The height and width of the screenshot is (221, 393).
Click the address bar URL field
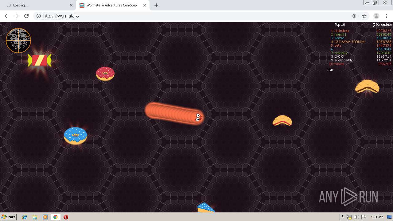tap(196, 16)
